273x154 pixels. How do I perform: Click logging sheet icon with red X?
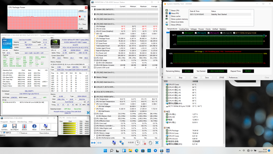click(144, 143)
